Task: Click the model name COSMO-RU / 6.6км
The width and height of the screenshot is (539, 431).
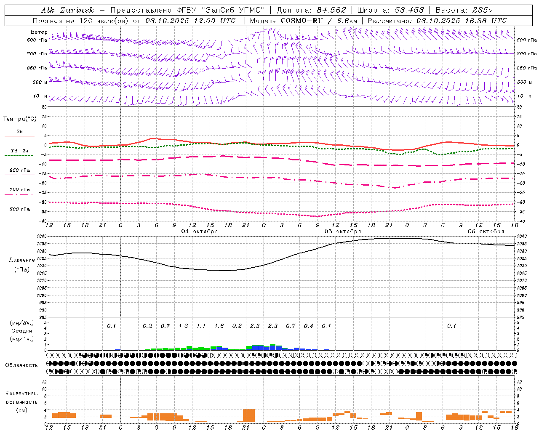Action: (x=319, y=21)
